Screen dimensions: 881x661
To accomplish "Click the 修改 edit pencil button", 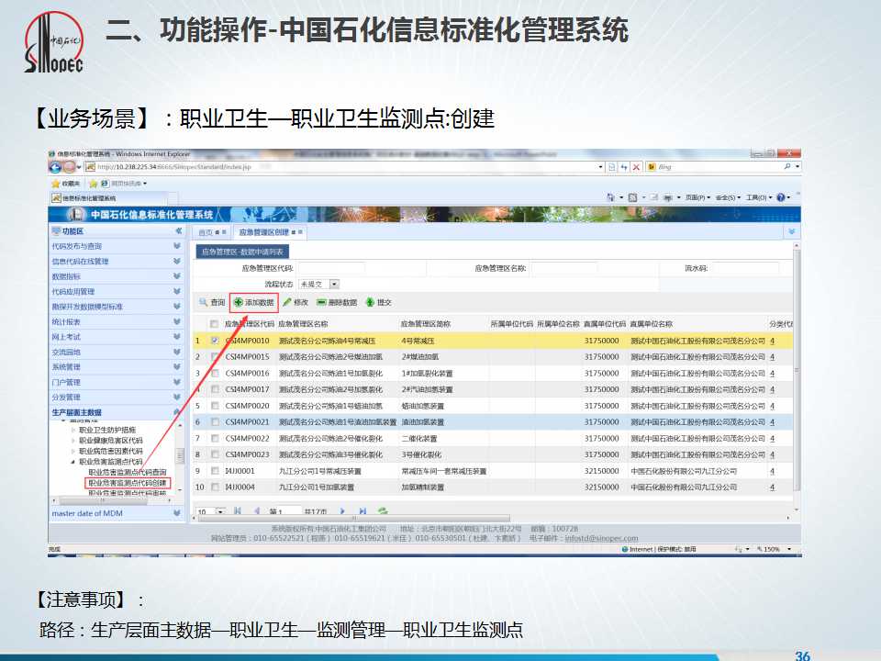I will pyautogui.click(x=296, y=302).
